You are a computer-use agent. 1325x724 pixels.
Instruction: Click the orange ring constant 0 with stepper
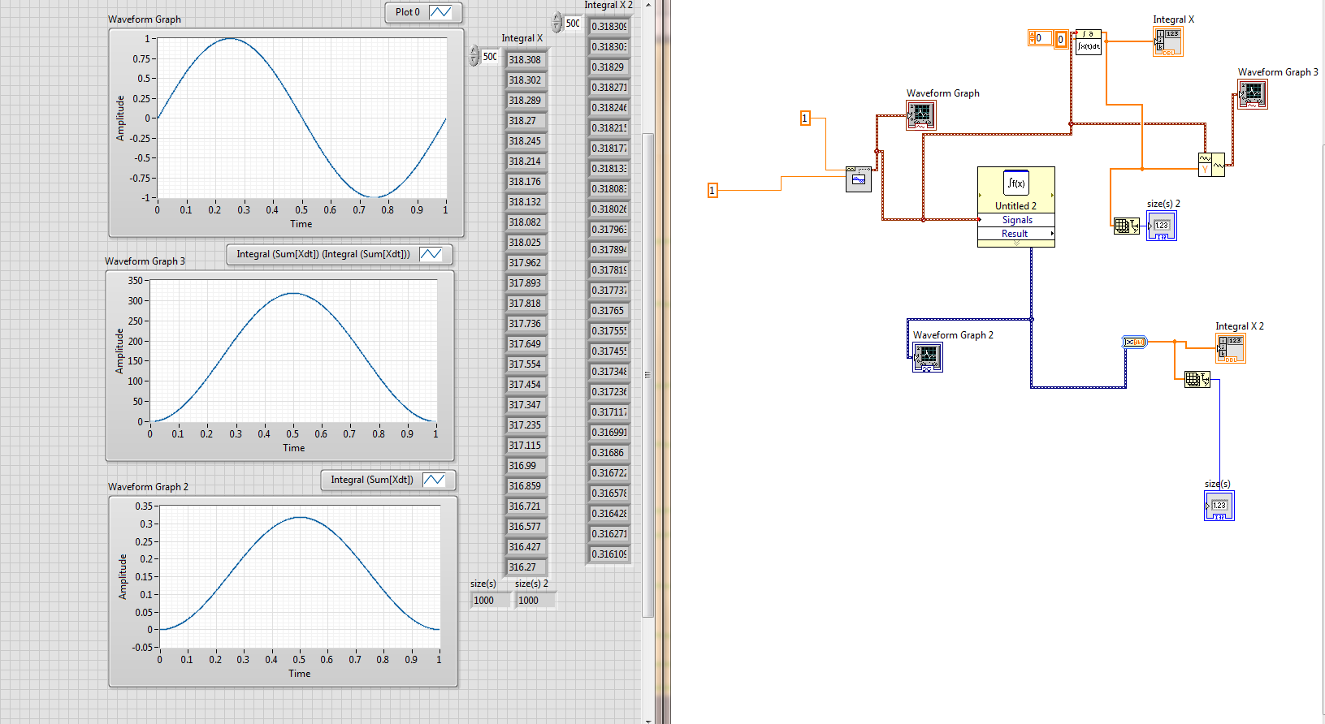click(x=1041, y=38)
